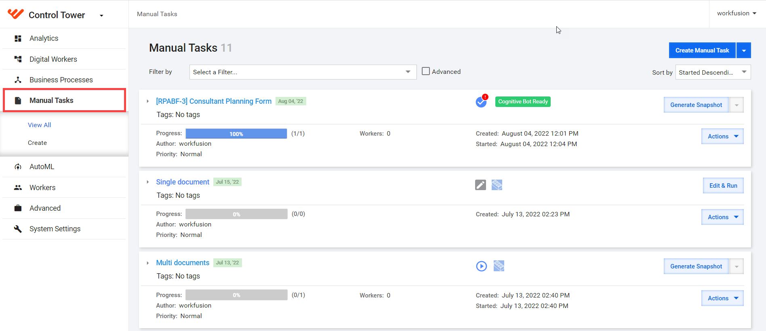Click the Cognitive Bot Ready badge
Image resolution: width=766 pixels, height=331 pixels.
tap(523, 102)
